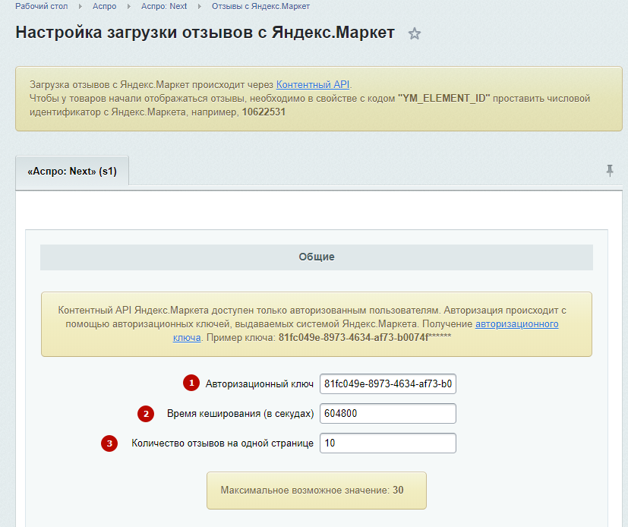Screen dimensions: 628x527
Task: Expand breadcrumb arrow after Аспро: Next
Action: point(200,6)
